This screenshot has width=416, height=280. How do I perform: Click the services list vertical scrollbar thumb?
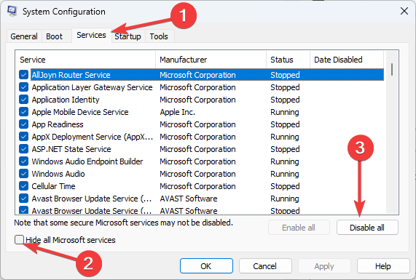click(x=392, y=69)
